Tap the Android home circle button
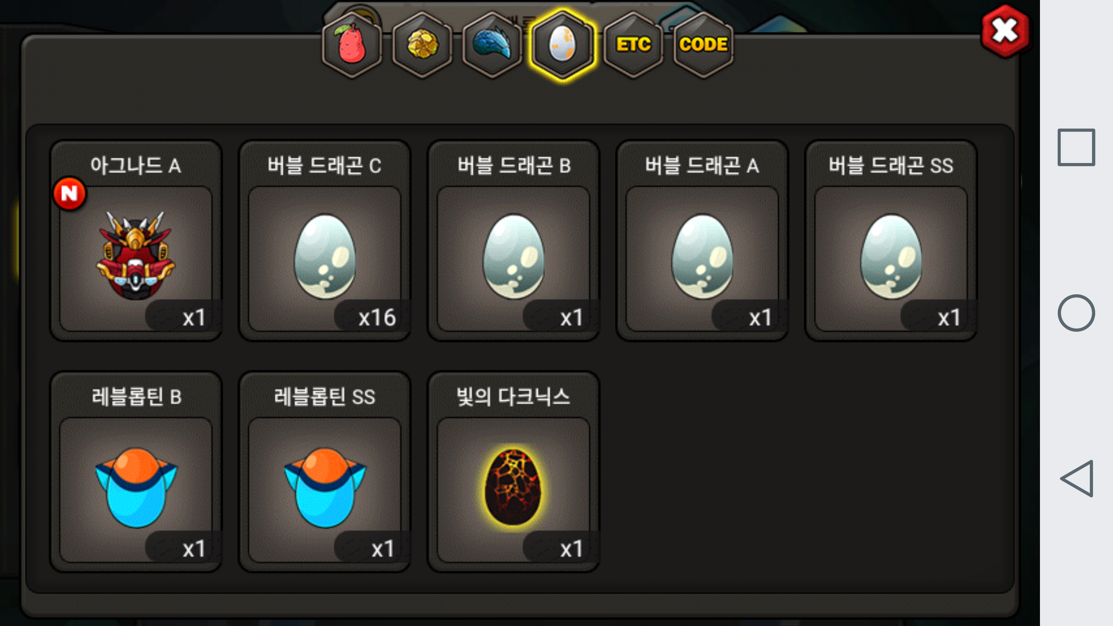Viewport: 1113px width, 626px height. 1076,313
